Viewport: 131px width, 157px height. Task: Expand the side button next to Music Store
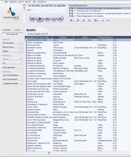tap(21, 47)
